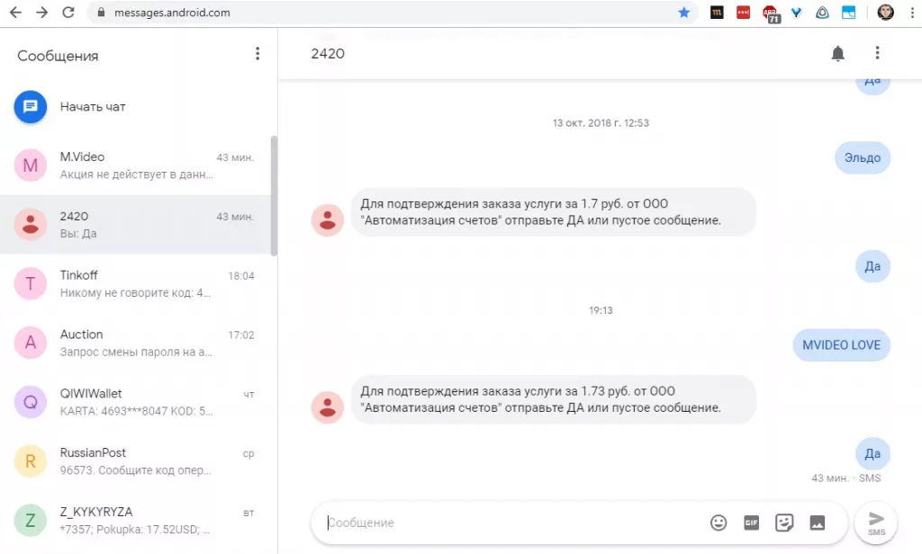Image resolution: width=922 pixels, height=554 pixels.
Task: Open notification settings via the bell icon
Action: (837, 53)
